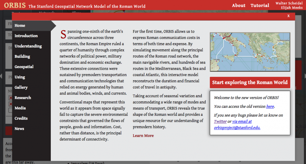Close the intro dialog with the X
The height and width of the screenshot is (164, 306).
(x=288, y=16)
